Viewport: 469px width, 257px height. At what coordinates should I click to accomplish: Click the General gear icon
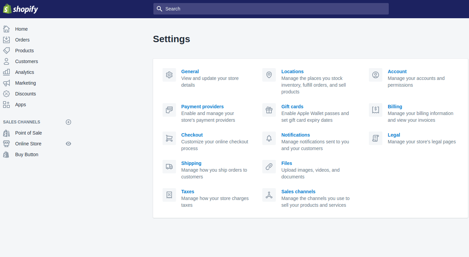[x=169, y=75]
